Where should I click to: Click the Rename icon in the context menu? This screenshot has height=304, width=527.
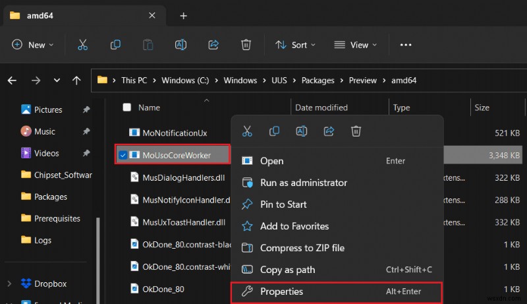302,131
